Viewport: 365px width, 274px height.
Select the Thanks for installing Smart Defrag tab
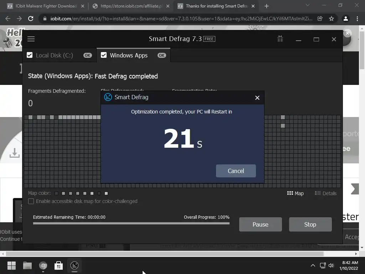216,6
